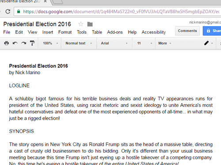The image size is (221, 165).
Task: Expand the 100% zoom dropdown
Action: click(50, 43)
